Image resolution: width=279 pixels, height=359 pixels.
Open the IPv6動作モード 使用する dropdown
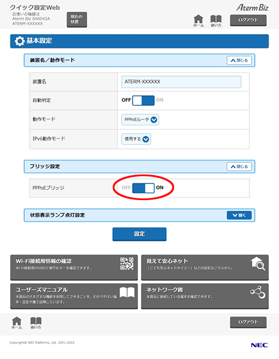(136, 139)
